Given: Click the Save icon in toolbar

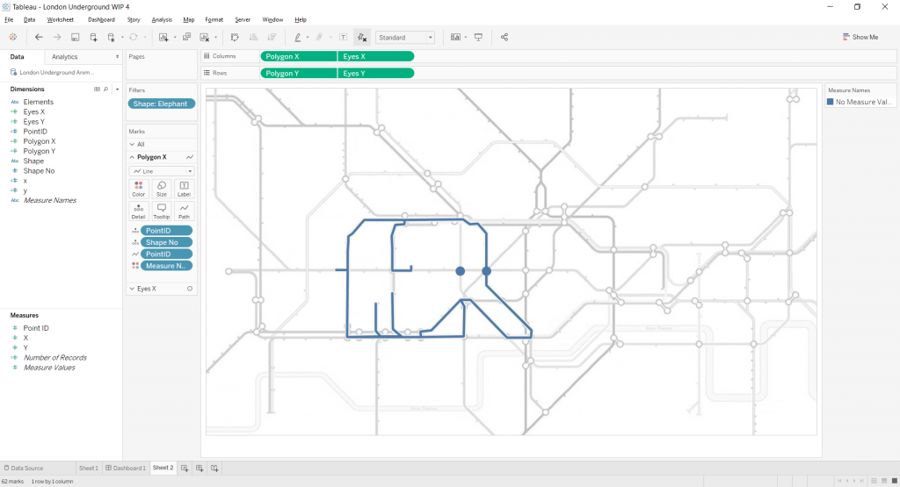Looking at the screenshot, I should coord(76,37).
